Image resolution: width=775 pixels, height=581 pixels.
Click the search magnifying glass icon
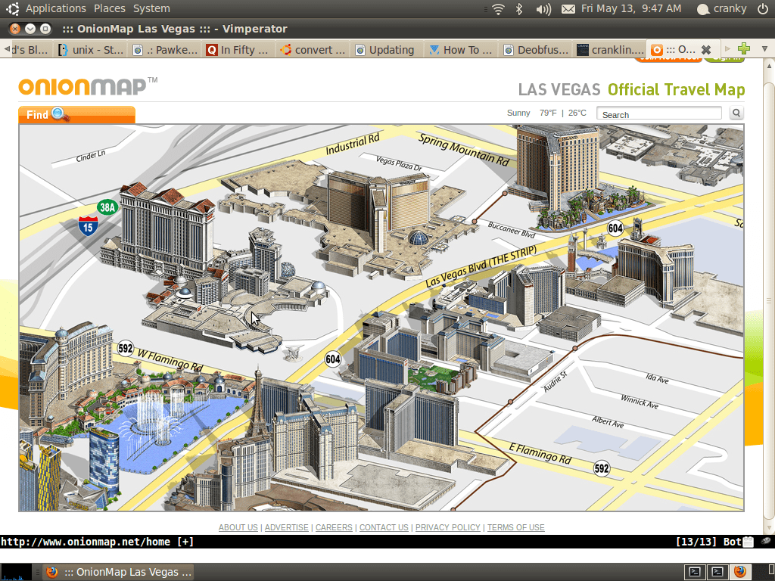pos(736,113)
